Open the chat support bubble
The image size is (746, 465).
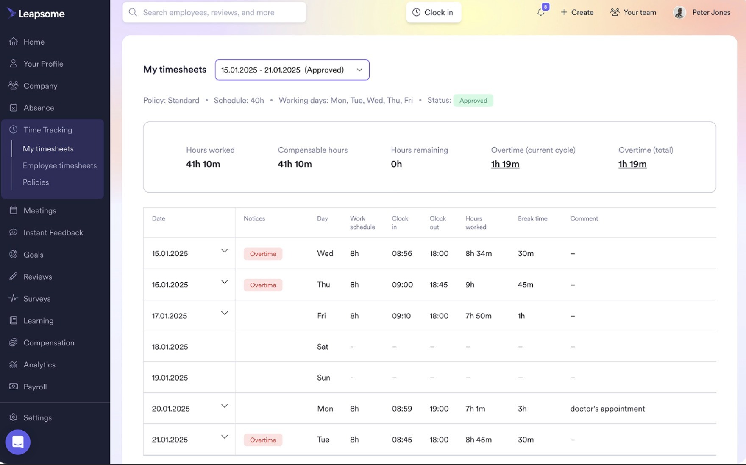[18, 442]
